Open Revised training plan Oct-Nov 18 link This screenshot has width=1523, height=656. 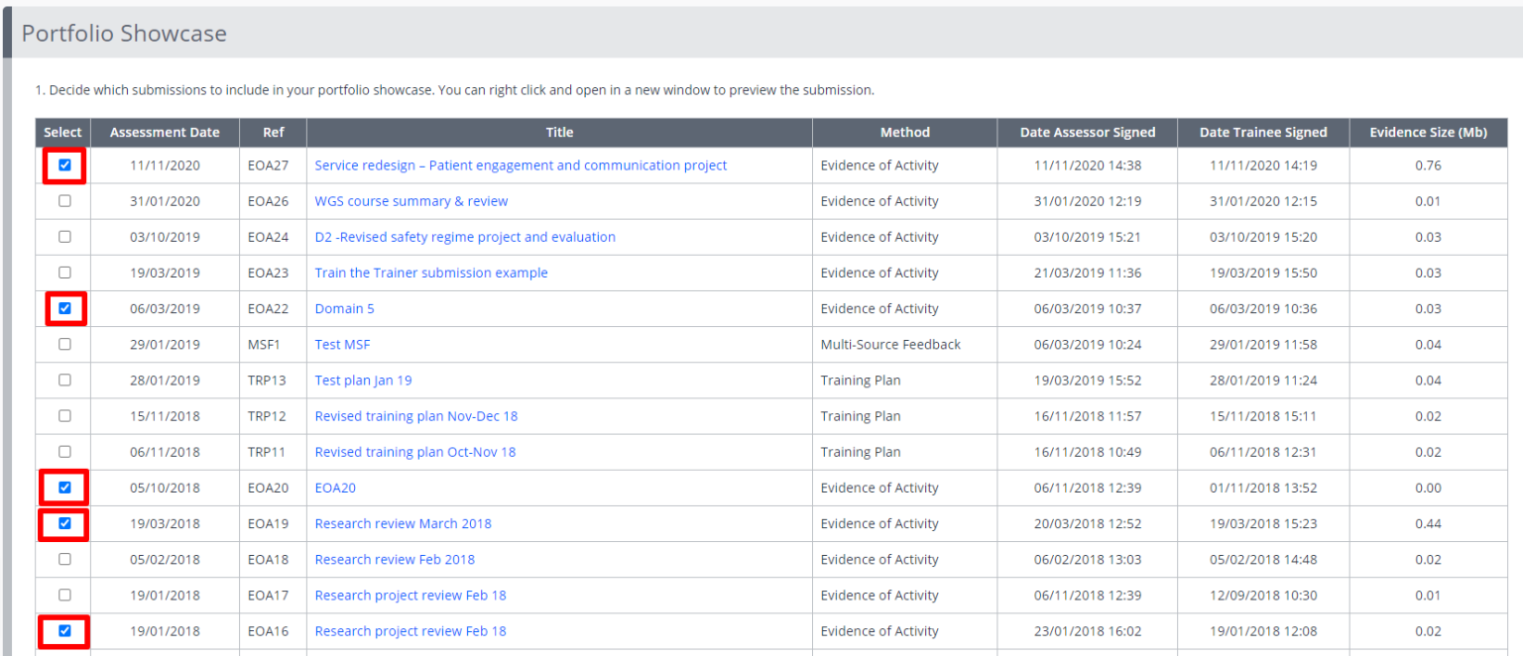click(x=415, y=452)
